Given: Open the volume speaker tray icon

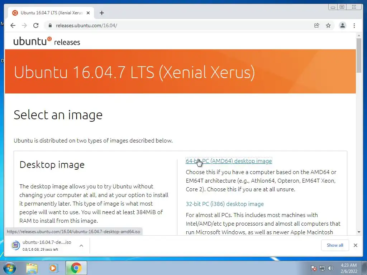Looking at the screenshot, I should click(x=330, y=268).
